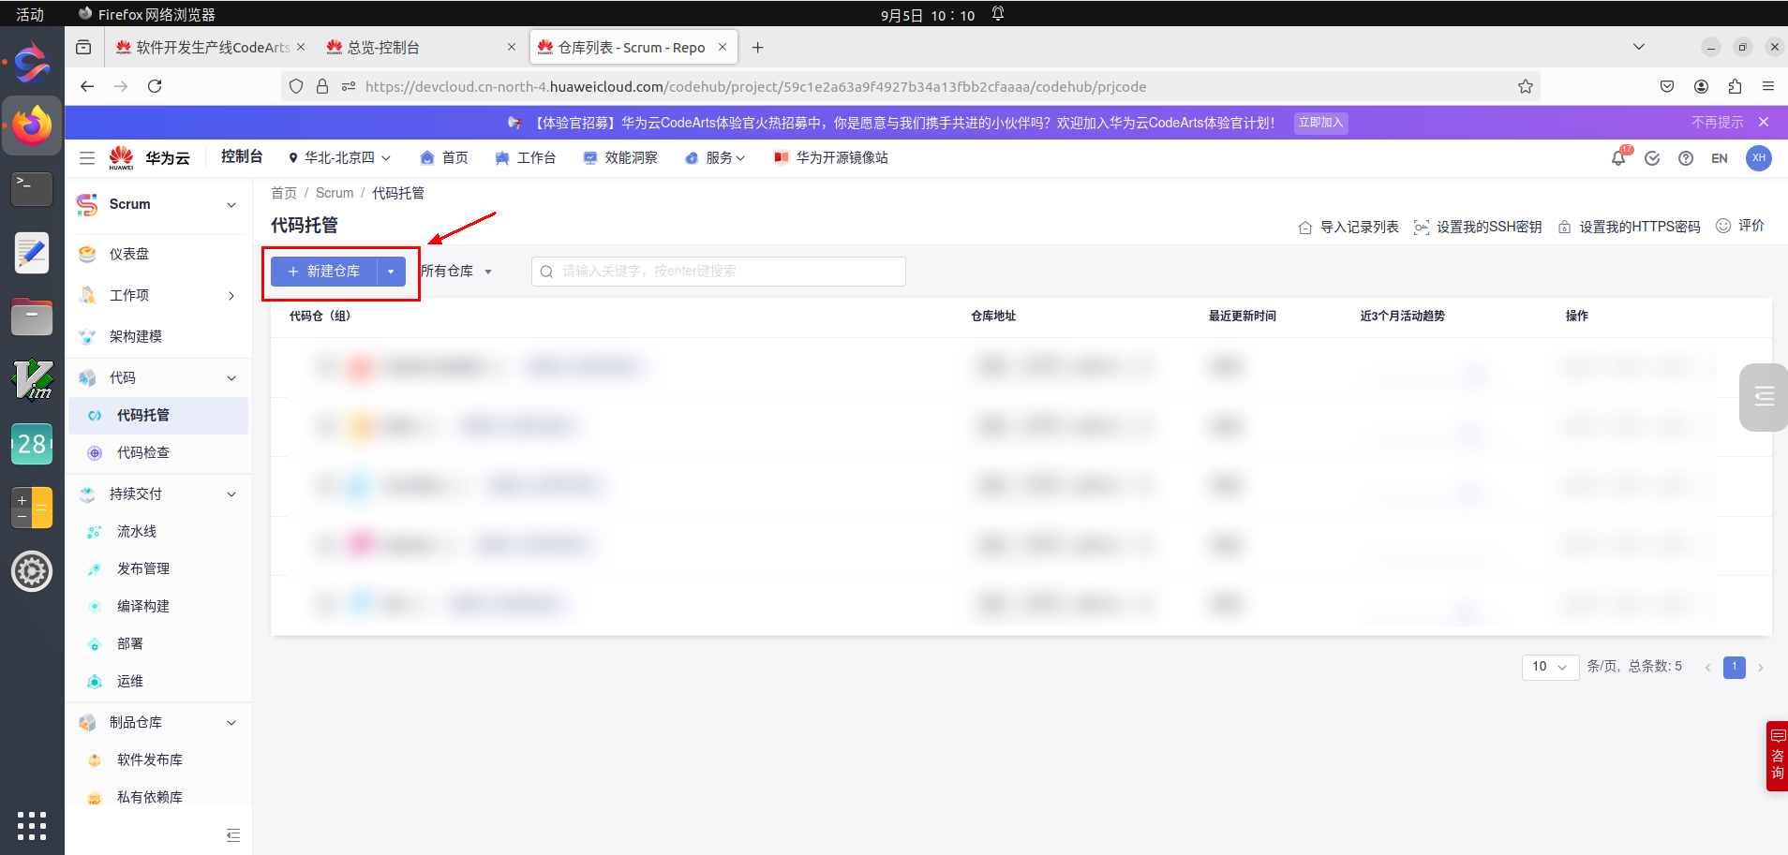
Task: Open the floating side panel list icon
Action: 1764,397
